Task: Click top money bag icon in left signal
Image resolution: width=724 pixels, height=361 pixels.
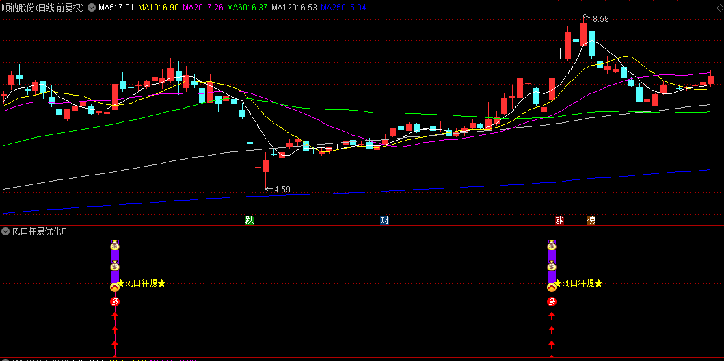Action: point(115,245)
